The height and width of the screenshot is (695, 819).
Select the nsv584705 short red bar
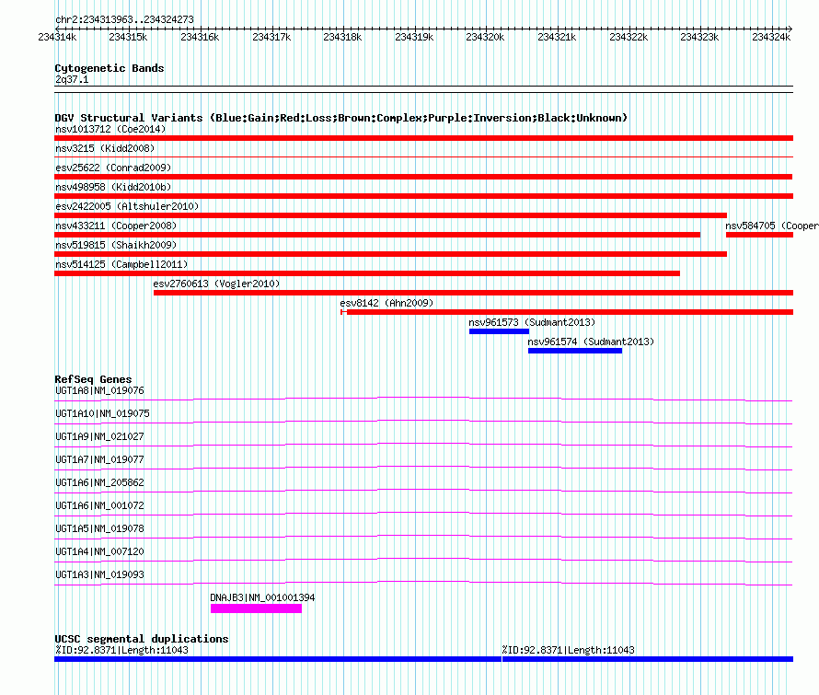pyautogui.click(x=759, y=235)
